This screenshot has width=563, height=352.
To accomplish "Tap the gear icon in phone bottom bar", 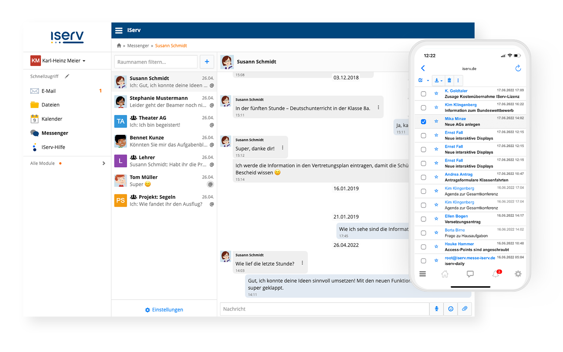I will coord(518,274).
